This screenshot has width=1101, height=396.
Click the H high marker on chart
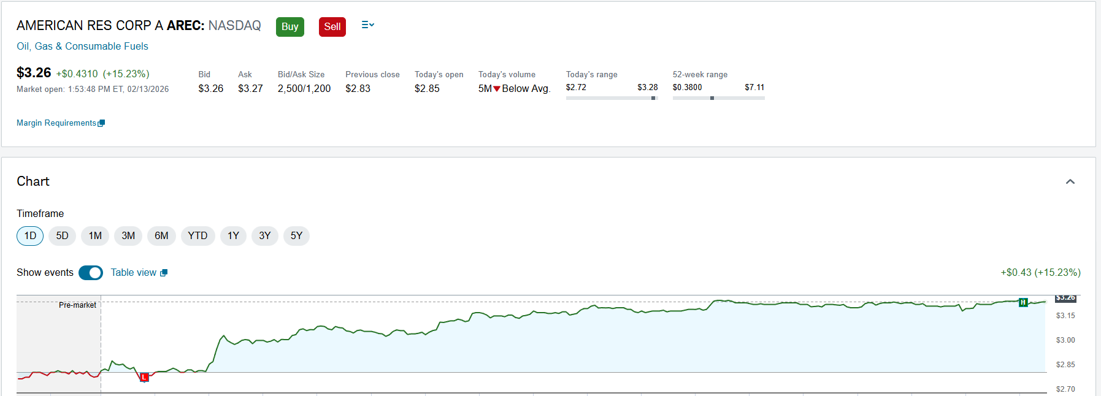[1023, 302]
